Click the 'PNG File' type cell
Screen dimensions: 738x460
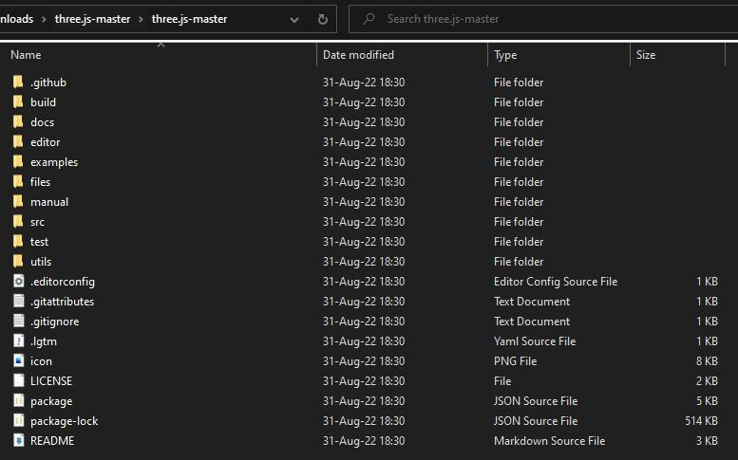click(x=516, y=360)
